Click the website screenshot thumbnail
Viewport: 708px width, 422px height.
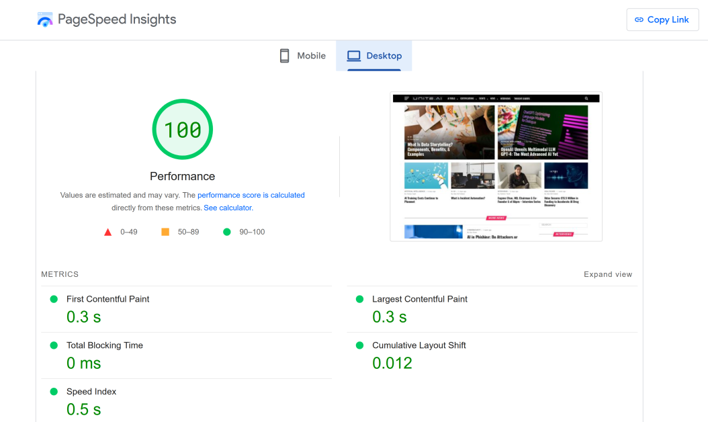[496, 167]
